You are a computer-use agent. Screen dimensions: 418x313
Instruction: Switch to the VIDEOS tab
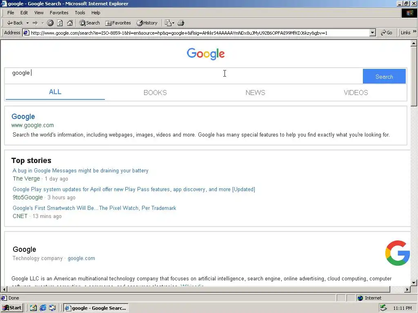click(356, 93)
